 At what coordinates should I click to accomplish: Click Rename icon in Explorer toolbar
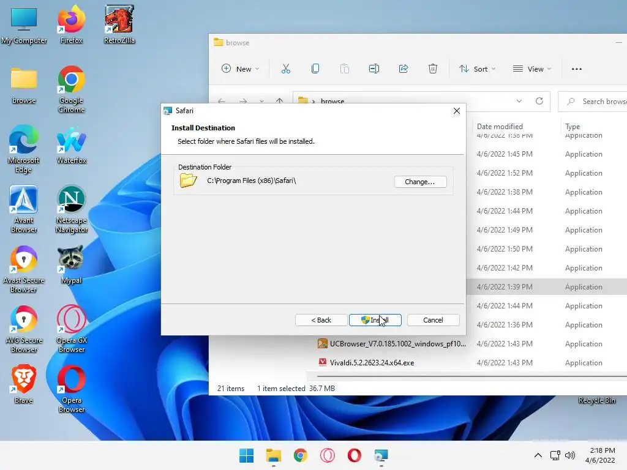pyautogui.click(x=374, y=69)
